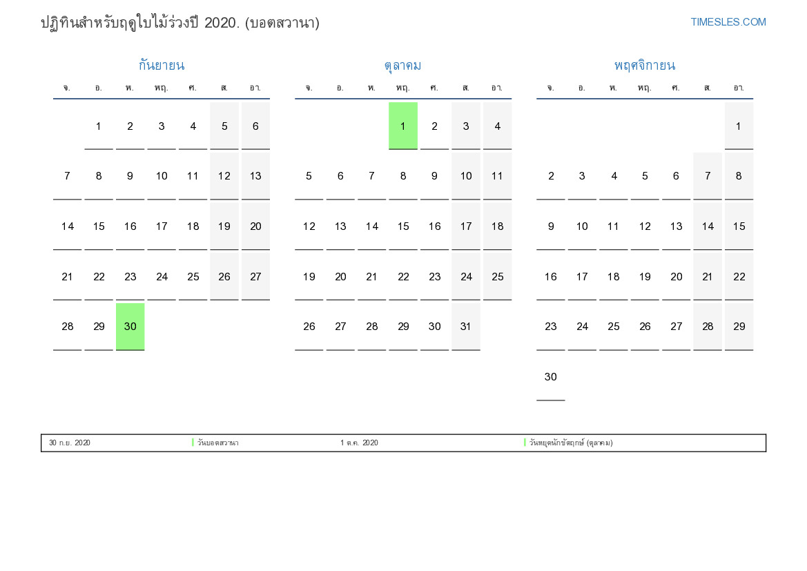Select September 1 in the calendar
This screenshot has width=807, height=571.
click(x=99, y=126)
